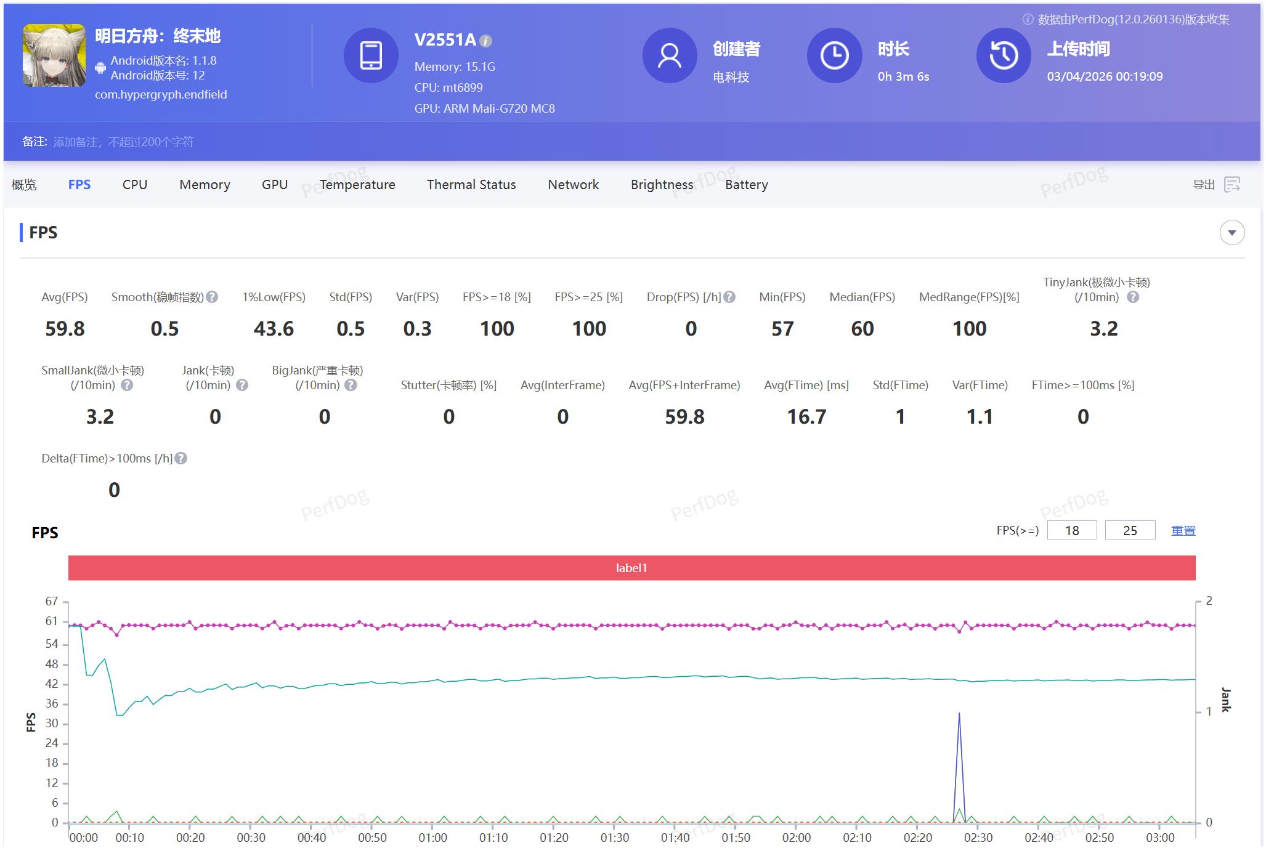Click the Drop(FPS) help question mark

point(729,297)
